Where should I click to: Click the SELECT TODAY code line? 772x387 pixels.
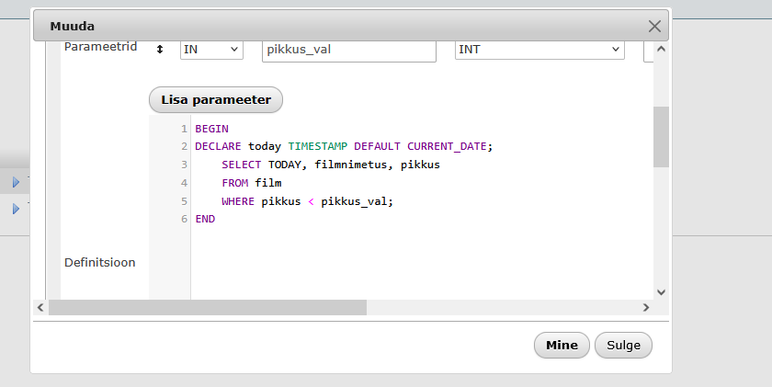coord(330,165)
